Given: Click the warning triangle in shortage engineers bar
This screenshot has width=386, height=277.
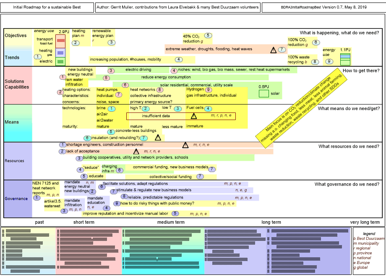Looking at the screenshot, I should (x=185, y=145).
